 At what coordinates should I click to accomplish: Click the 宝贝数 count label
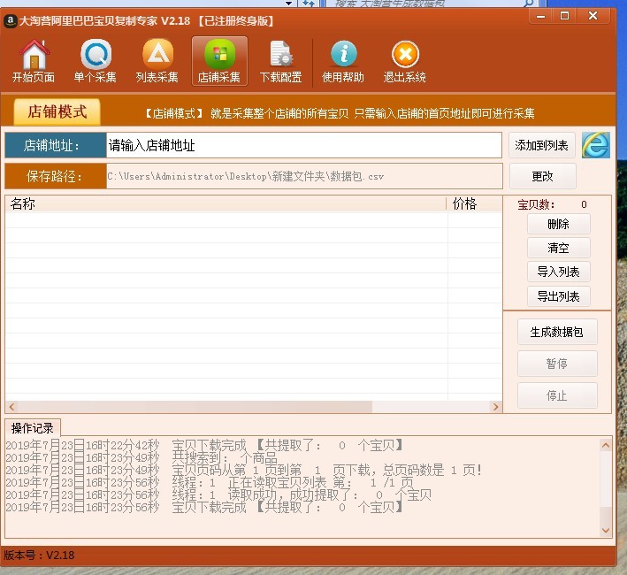pos(536,204)
